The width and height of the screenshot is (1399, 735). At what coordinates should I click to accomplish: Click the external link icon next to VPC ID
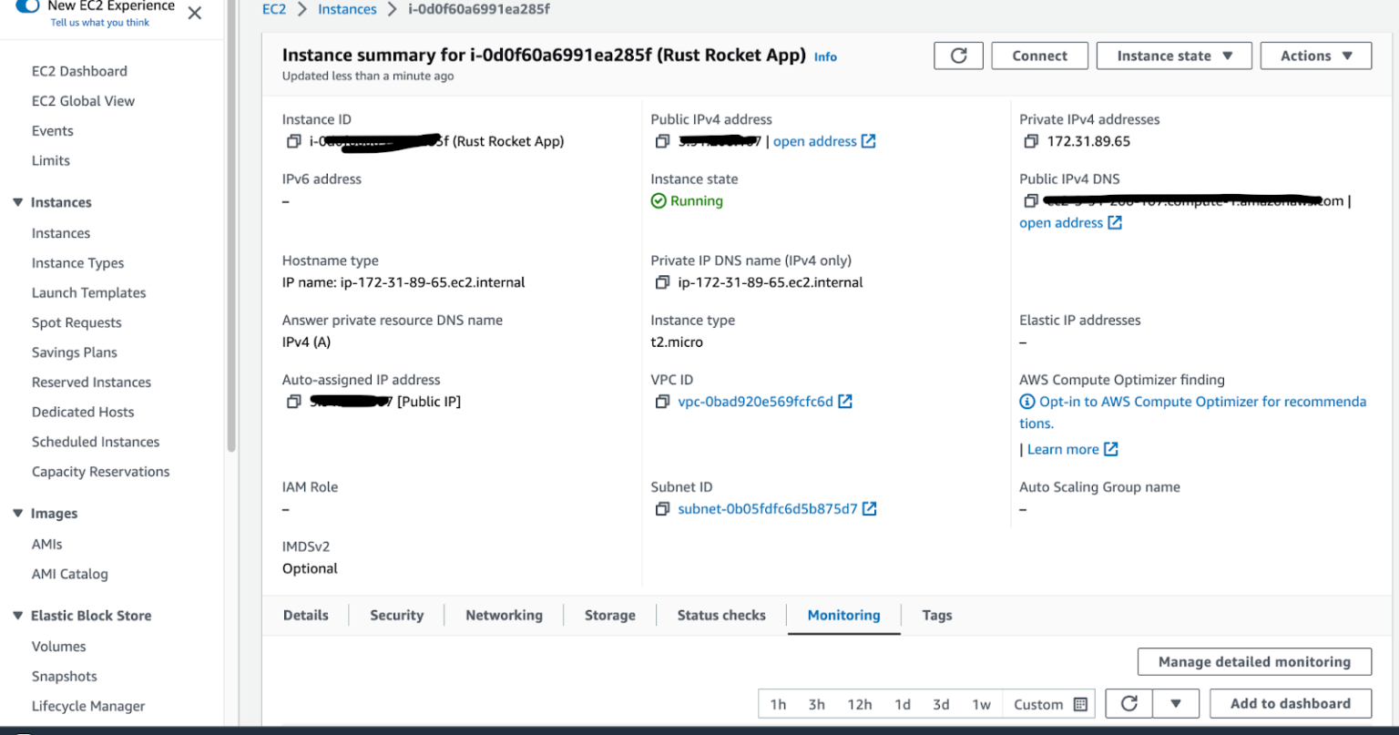tap(845, 402)
